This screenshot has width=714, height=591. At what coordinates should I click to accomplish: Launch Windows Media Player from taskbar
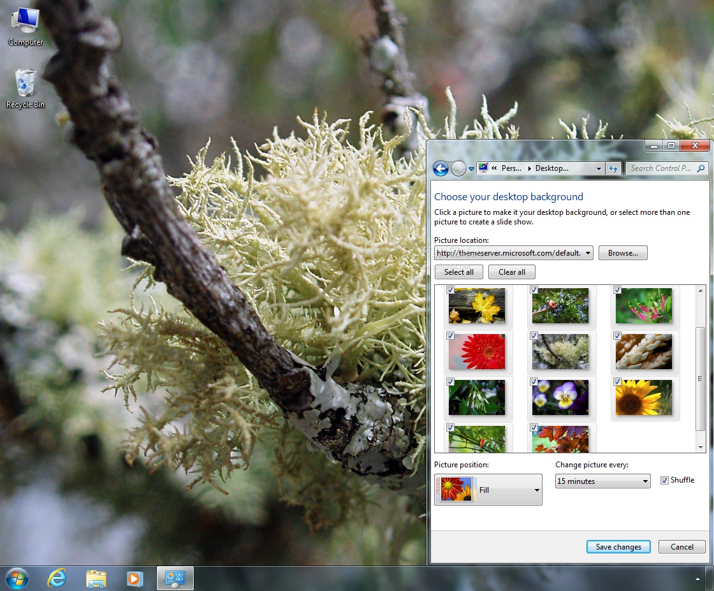point(135,579)
